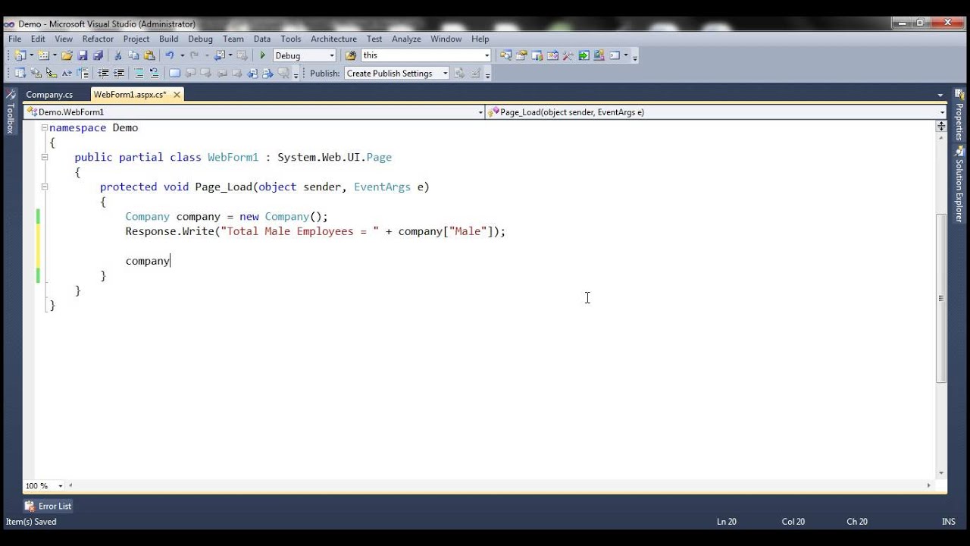Click the Open File folder icon
The image size is (970, 546).
click(x=67, y=55)
